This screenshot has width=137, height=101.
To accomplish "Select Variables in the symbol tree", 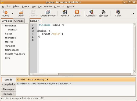I will click(10, 46).
